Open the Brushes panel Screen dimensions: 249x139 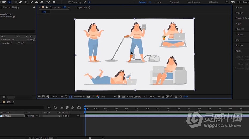[x=239, y=45]
